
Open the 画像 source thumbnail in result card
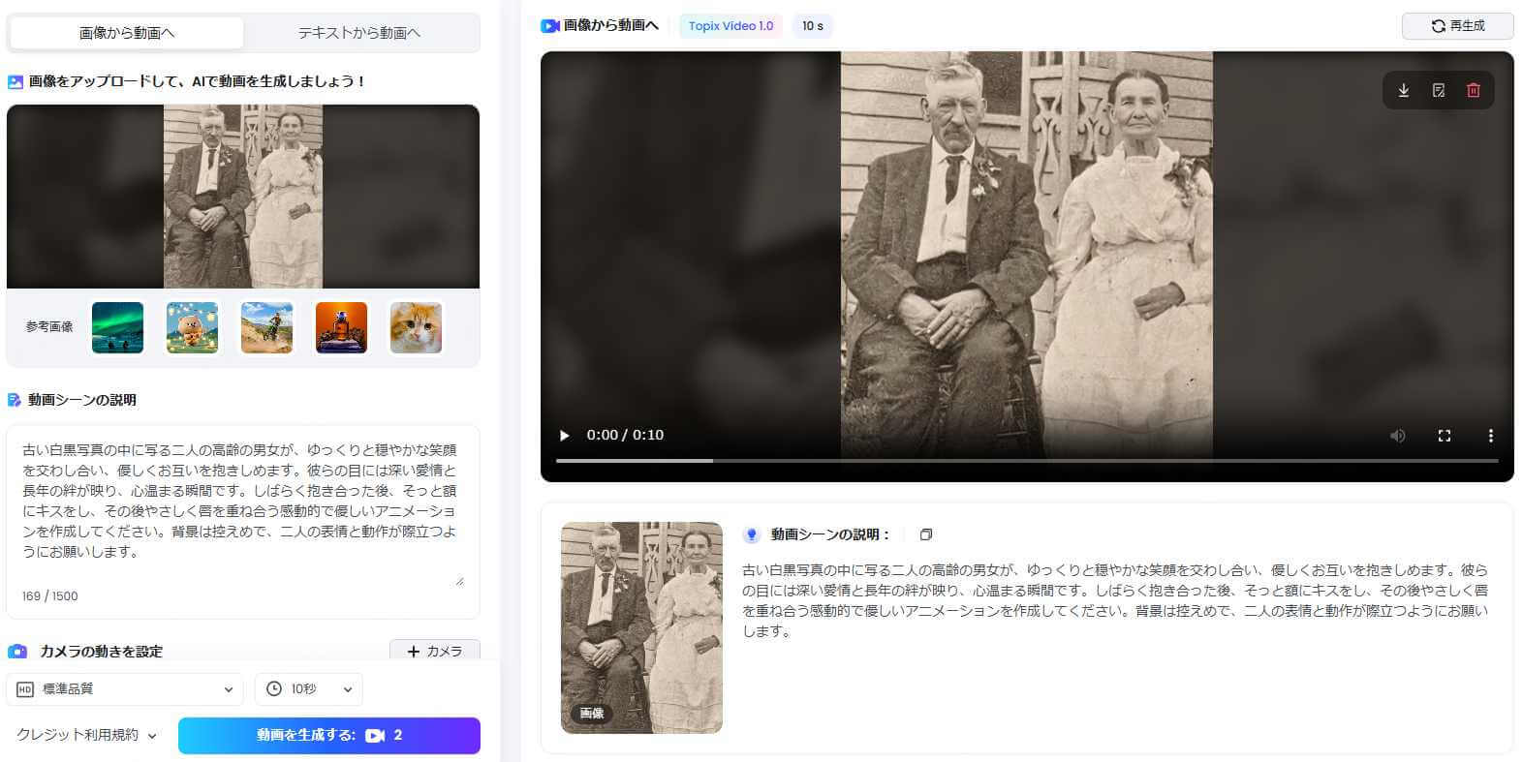[641, 627]
